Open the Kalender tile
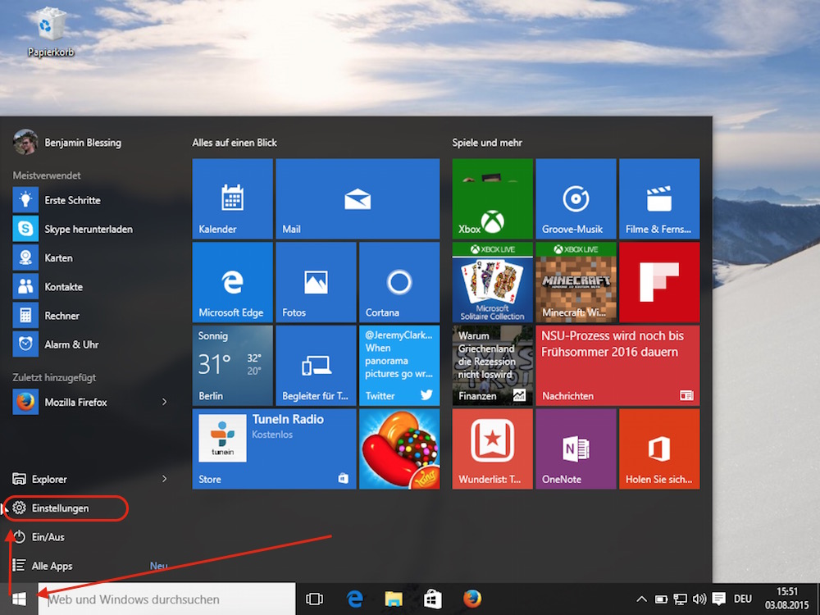 tap(232, 198)
